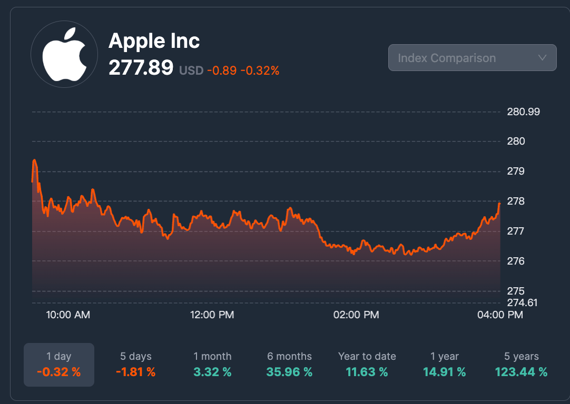
Task: Click the -0.32% header percent change
Action: (260, 70)
